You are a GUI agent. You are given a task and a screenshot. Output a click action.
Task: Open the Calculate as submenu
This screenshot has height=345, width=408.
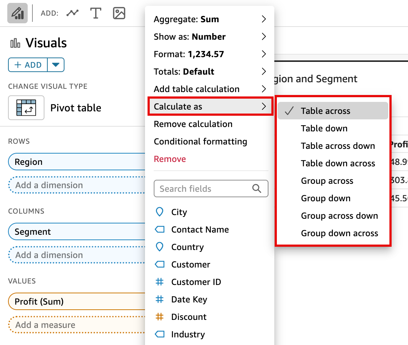[x=178, y=106]
